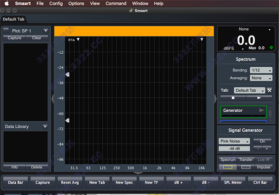Viewport: 279px width, 195px height.
Task: Click the New TF button
Action: (x=152, y=182)
